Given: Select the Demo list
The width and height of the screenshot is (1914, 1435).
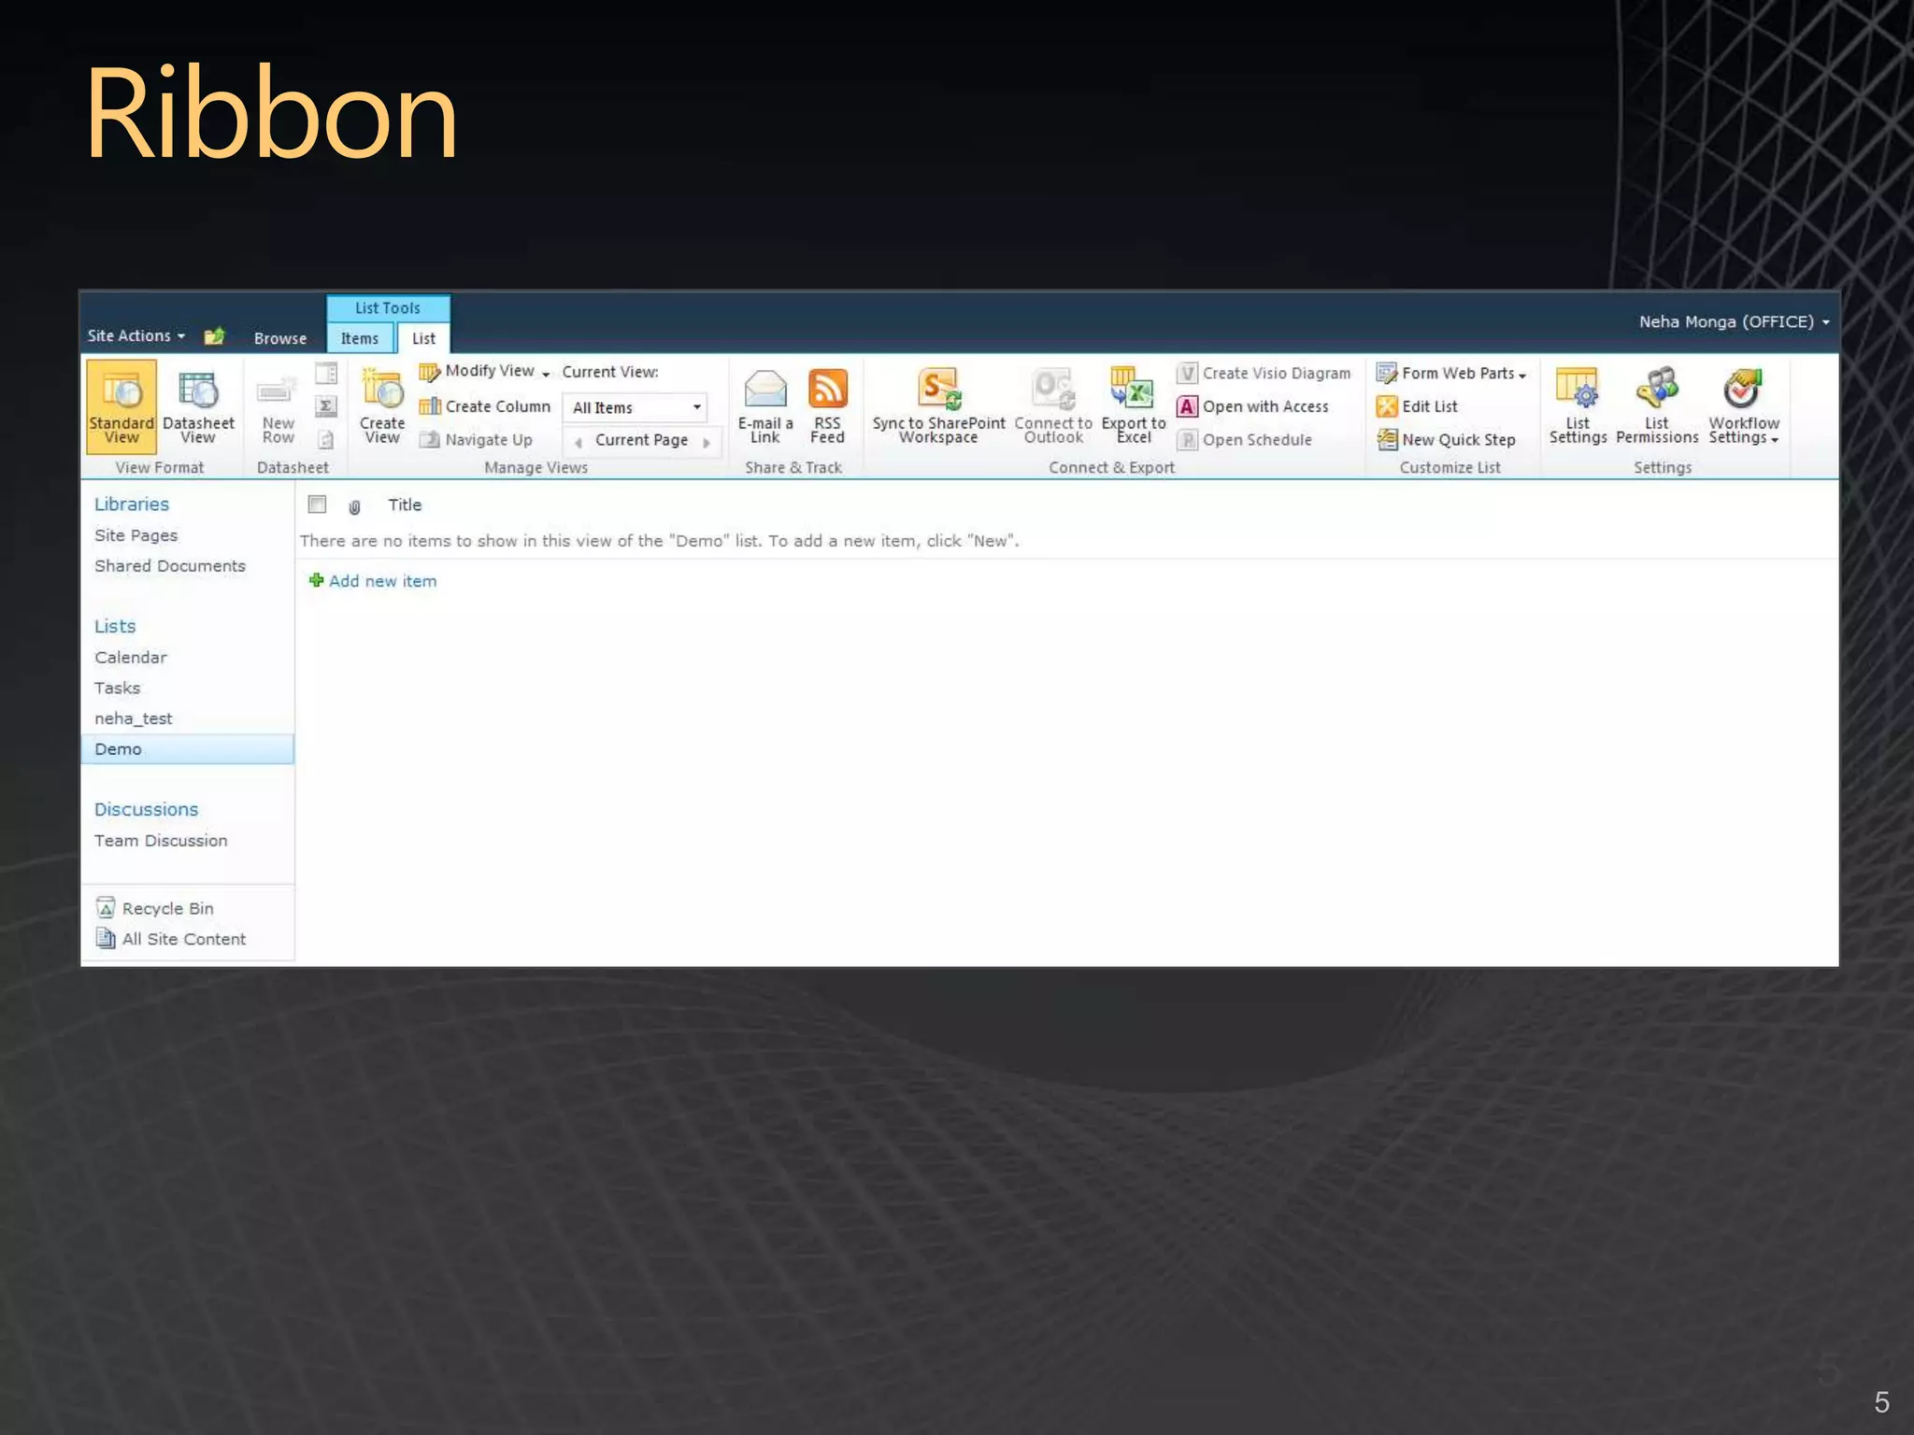Looking at the screenshot, I should (x=188, y=749).
